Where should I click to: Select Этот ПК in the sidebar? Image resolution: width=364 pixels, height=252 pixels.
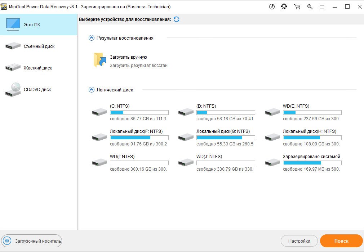pyautogui.click(x=39, y=24)
